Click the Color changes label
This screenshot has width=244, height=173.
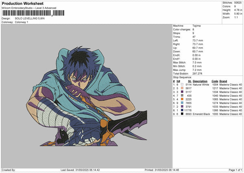click(182, 29)
